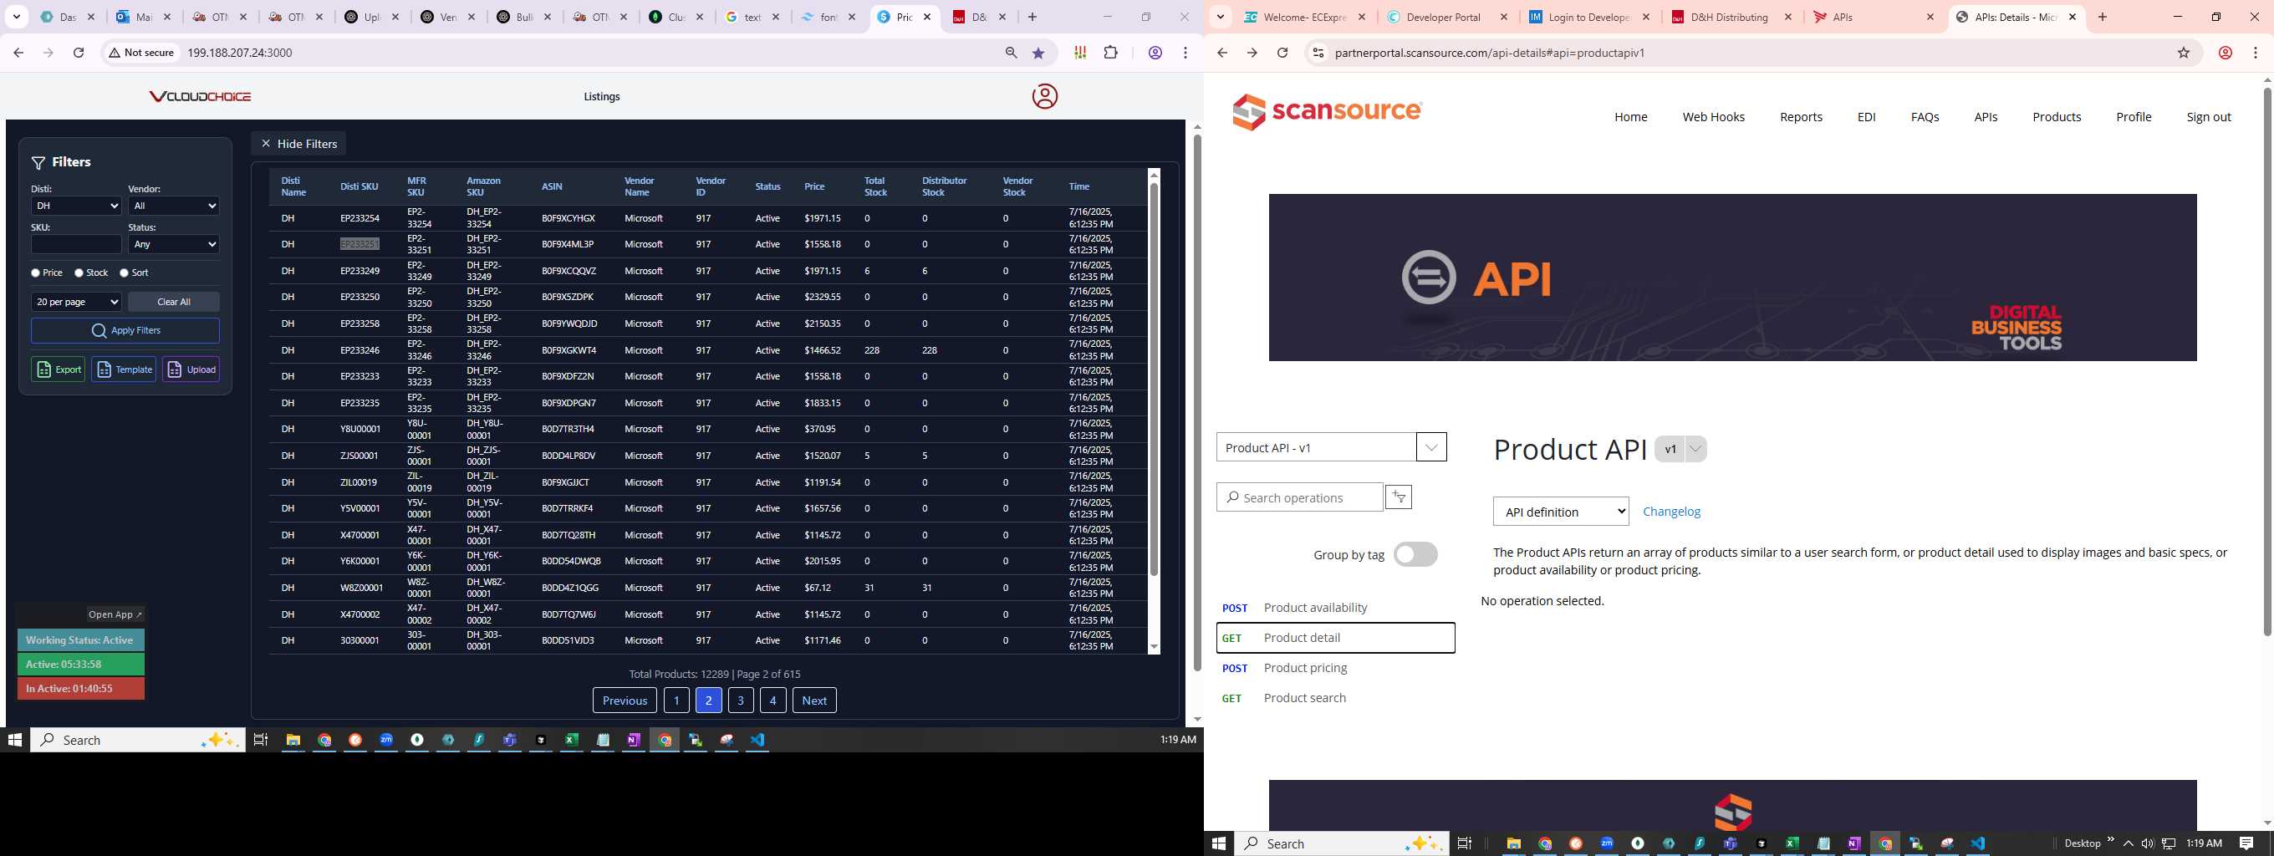Click the Template button
Image resolution: width=2274 pixels, height=856 pixels.
tap(124, 369)
